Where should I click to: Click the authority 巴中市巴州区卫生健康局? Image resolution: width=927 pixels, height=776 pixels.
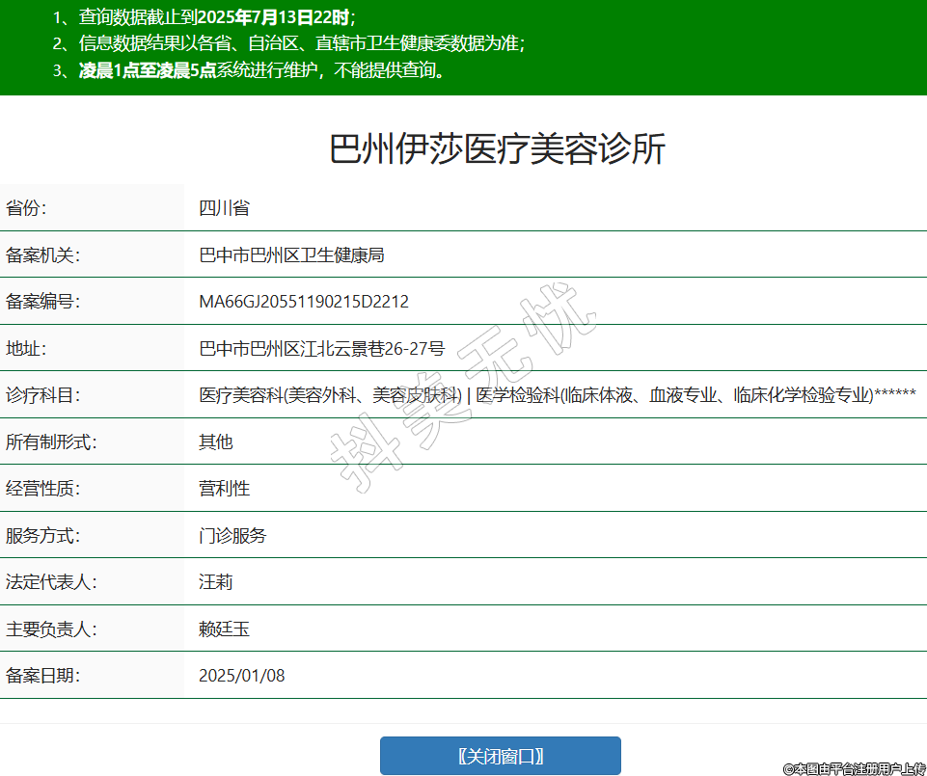[x=291, y=255]
